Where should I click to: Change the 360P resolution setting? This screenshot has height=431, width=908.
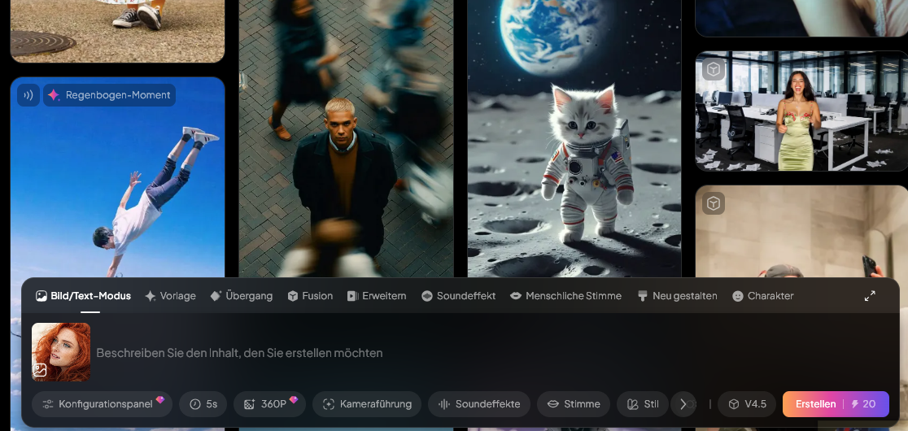click(x=270, y=404)
